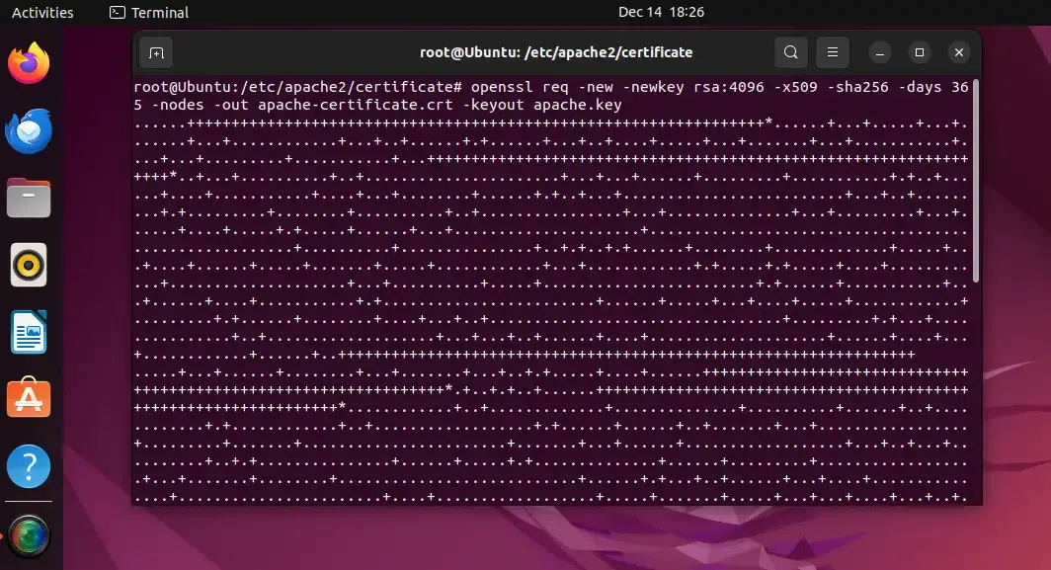1051x570 pixels.
Task: Maximize the terminal window
Action: pyautogui.click(x=920, y=52)
